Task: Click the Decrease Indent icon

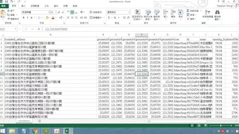Action: pyautogui.click(x=82, y=17)
